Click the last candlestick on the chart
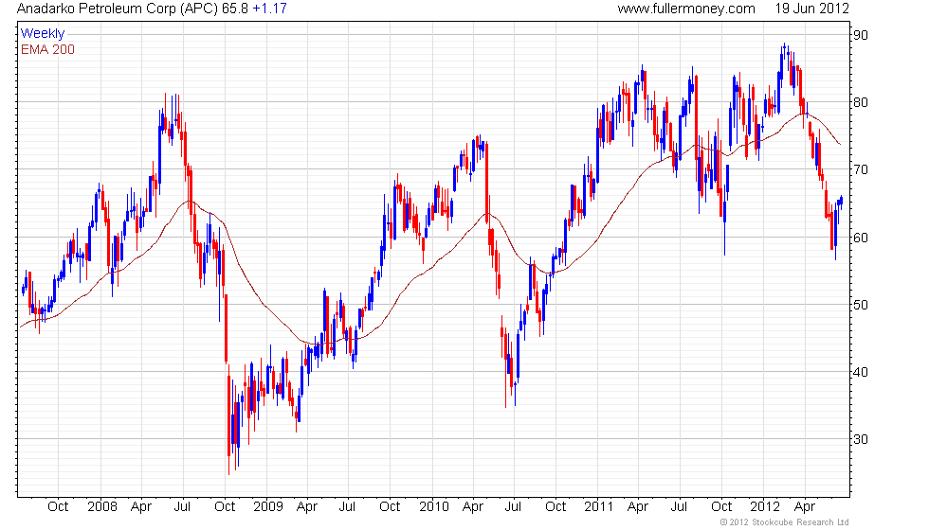Image resolution: width=929 pixels, height=530 pixels. click(842, 201)
